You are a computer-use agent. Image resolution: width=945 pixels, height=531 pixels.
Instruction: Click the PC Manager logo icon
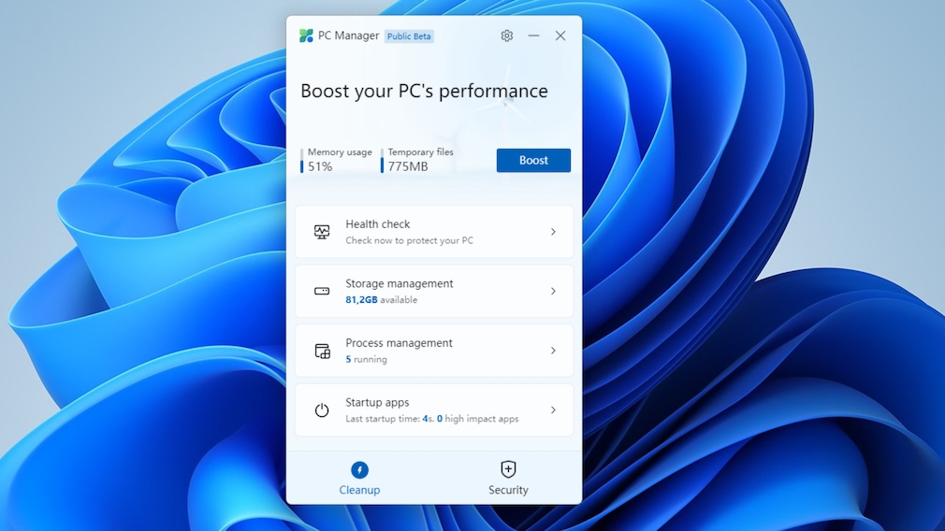point(306,36)
